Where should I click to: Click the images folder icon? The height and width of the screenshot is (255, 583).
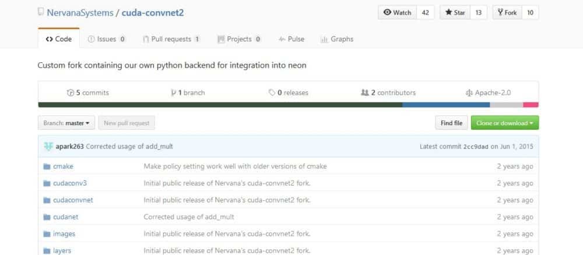tap(47, 234)
